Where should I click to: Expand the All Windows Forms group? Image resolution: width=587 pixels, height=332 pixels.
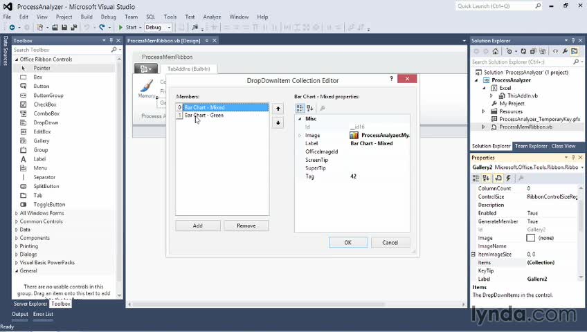[x=17, y=213]
